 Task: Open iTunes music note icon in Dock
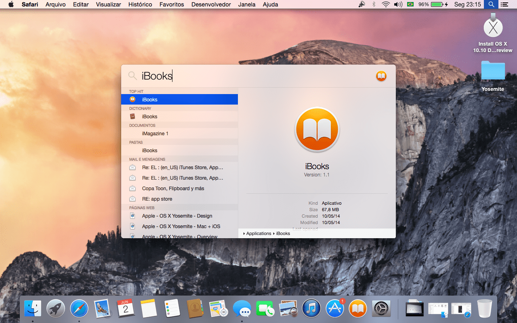click(x=311, y=309)
